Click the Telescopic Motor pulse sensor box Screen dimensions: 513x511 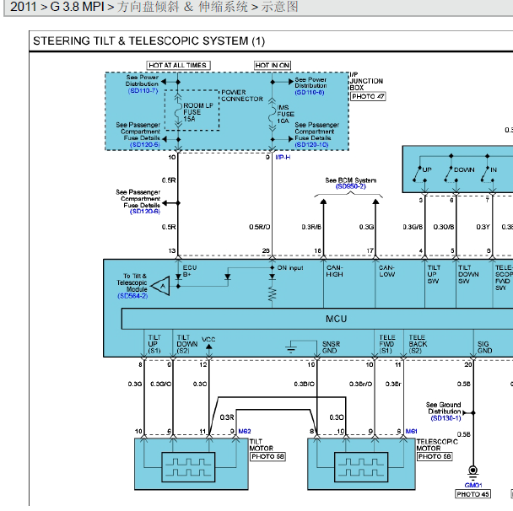tap(361, 467)
